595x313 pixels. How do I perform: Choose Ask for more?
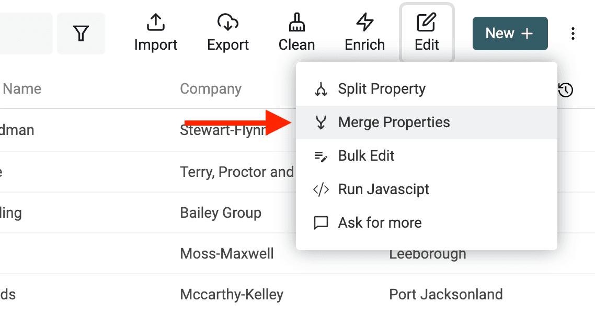tap(380, 222)
